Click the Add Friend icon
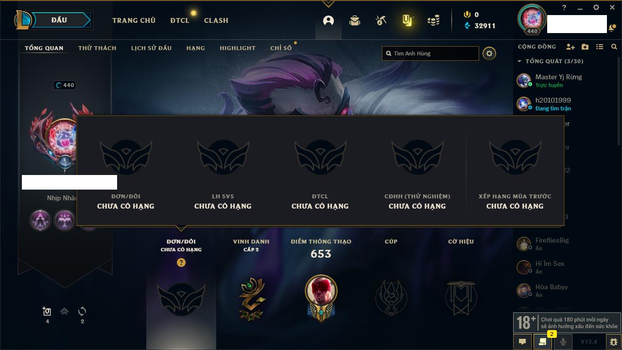Screen dimensions: 622x350 570,47
